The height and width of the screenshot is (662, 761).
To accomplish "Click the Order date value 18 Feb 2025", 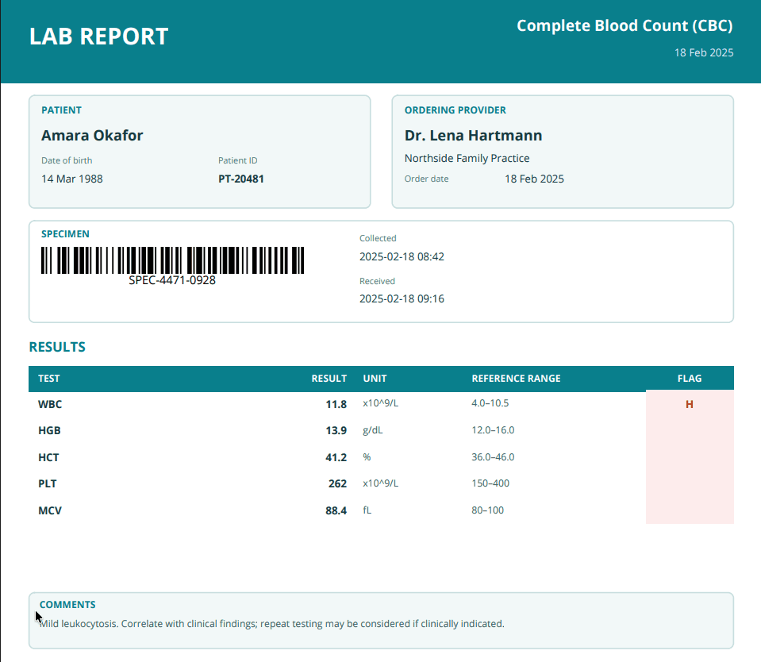I will tap(534, 179).
